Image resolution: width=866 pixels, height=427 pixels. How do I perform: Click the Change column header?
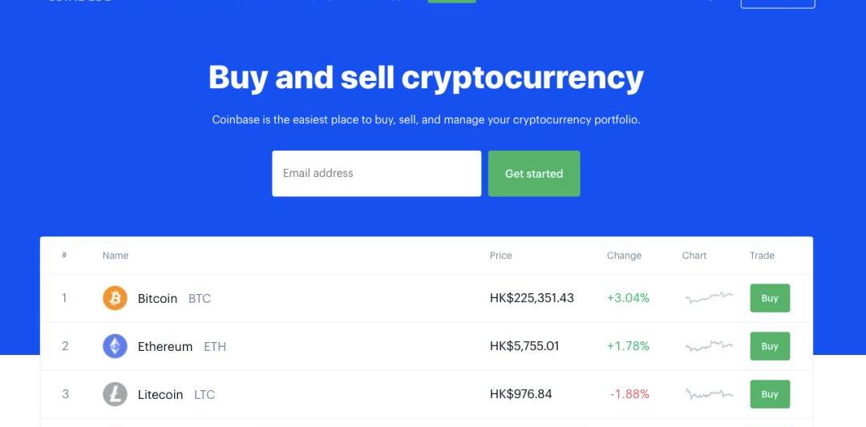[624, 256]
